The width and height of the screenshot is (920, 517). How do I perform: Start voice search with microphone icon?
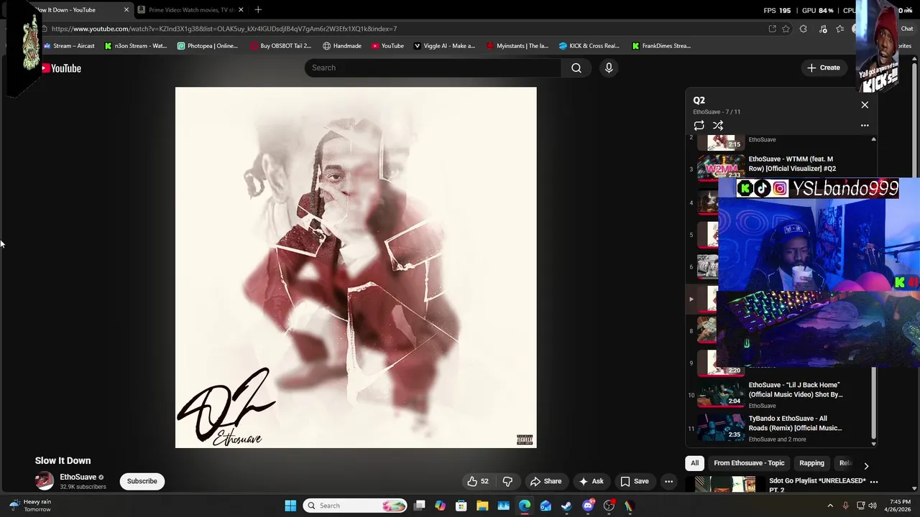tap(609, 67)
